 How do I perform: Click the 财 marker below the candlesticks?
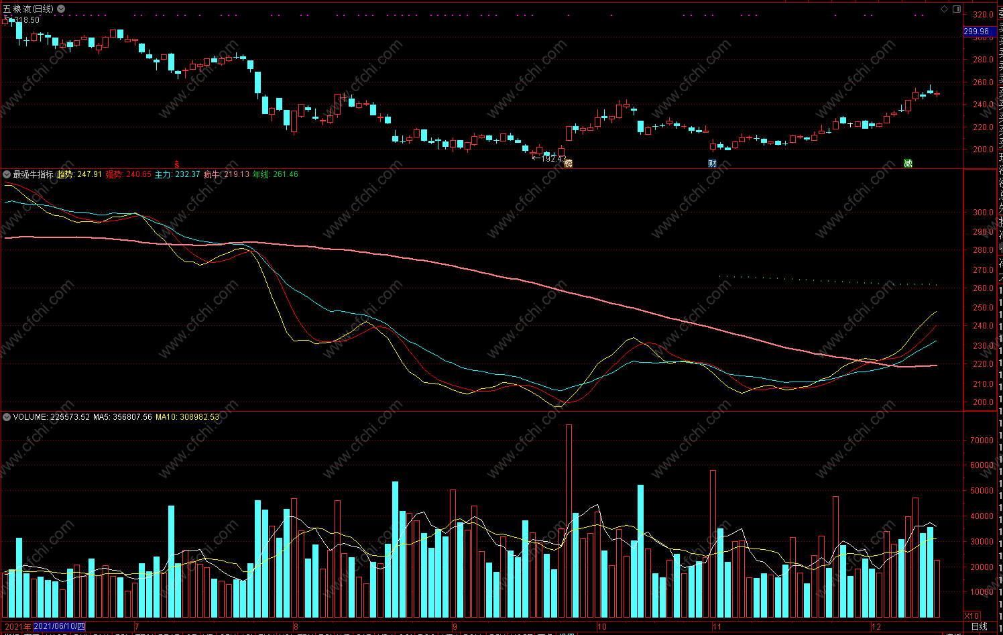coord(712,163)
